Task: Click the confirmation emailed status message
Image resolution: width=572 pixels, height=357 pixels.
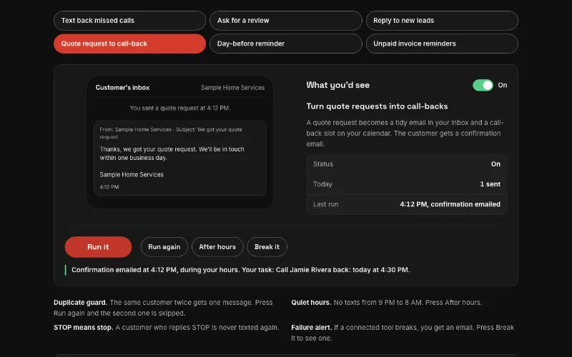Action: click(241, 270)
